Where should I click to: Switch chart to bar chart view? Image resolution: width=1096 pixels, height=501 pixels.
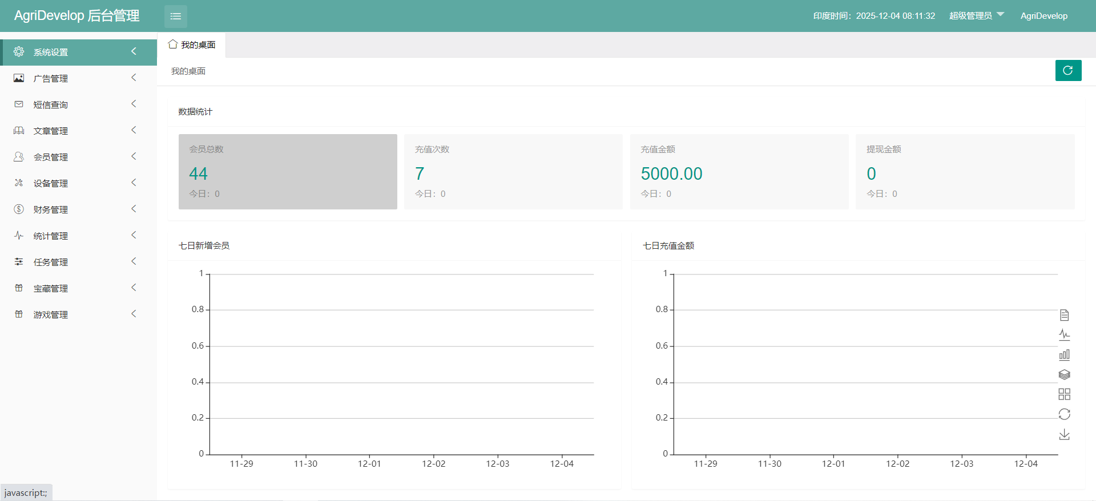pyautogui.click(x=1064, y=355)
